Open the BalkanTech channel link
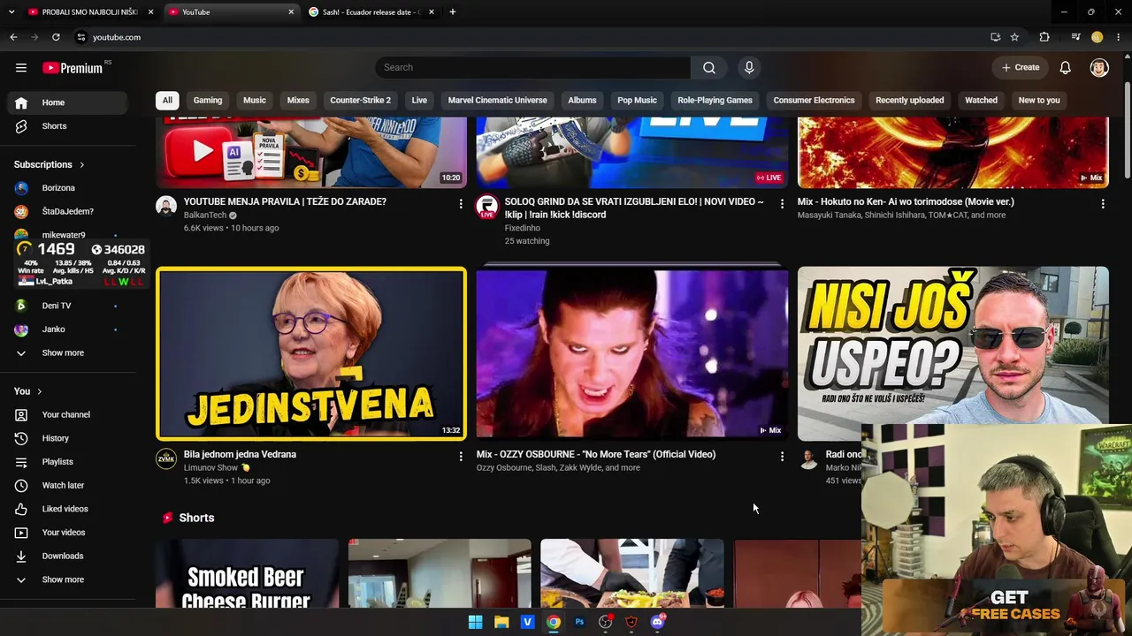The height and width of the screenshot is (636, 1132). 205,216
